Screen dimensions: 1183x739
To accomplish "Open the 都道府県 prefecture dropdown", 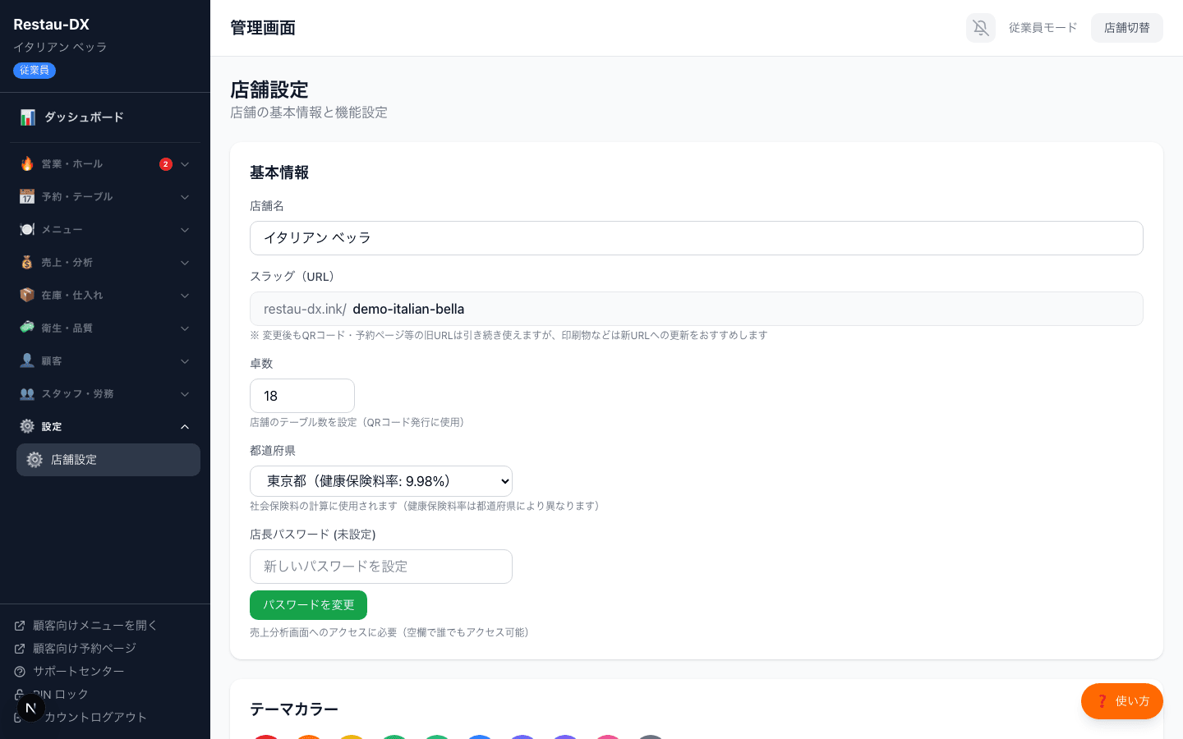I will 381,481.
